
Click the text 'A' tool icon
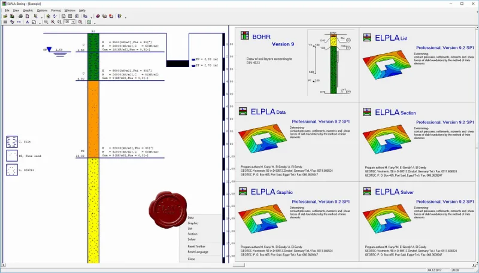(x=27, y=22)
